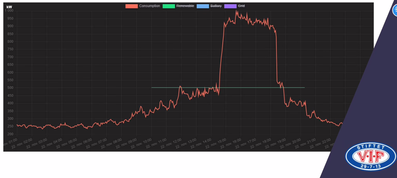This screenshot has width=397, height=178.
Task: Click the highest peak of the consumption curve
Action: (x=236, y=11)
